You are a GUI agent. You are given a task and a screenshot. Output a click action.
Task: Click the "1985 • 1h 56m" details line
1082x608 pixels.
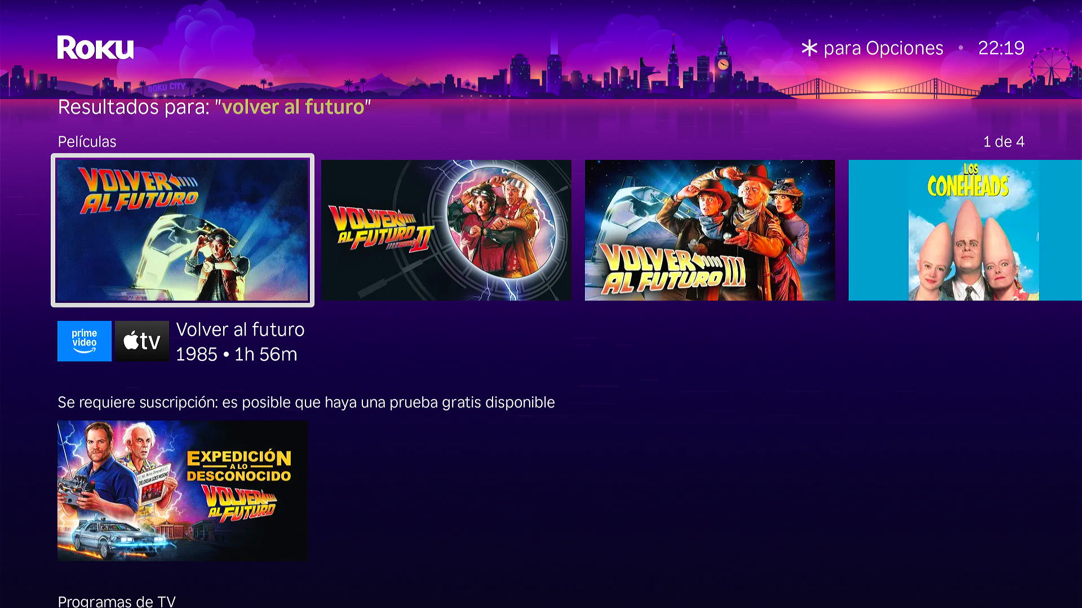click(236, 354)
